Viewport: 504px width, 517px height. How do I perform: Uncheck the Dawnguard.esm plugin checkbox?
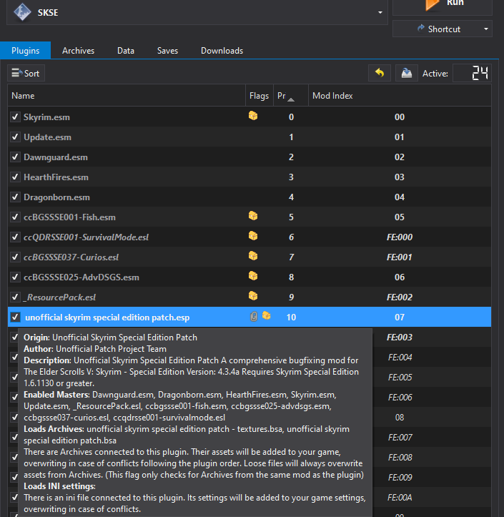[x=16, y=157]
